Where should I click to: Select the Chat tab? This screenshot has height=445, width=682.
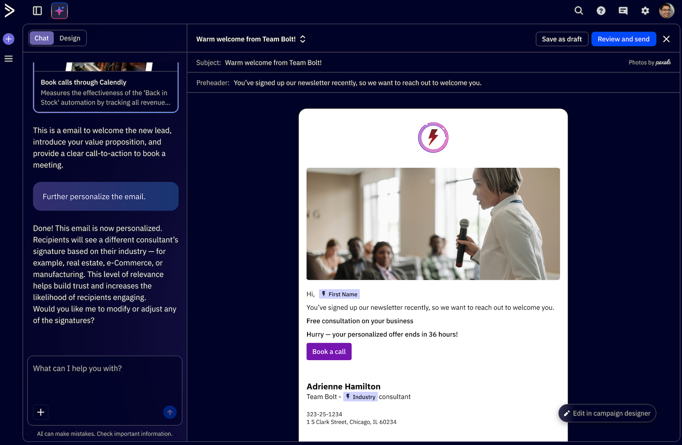[x=42, y=38]
